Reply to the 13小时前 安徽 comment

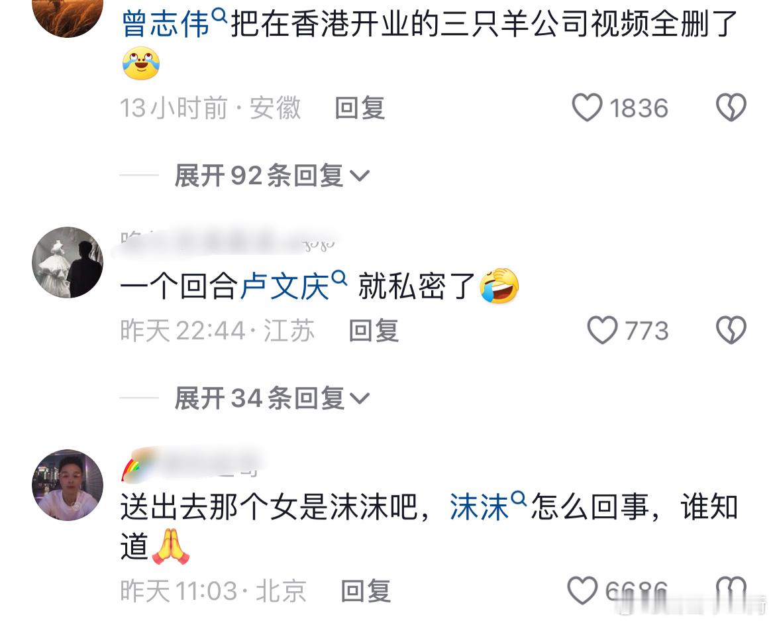coord(360,108)
